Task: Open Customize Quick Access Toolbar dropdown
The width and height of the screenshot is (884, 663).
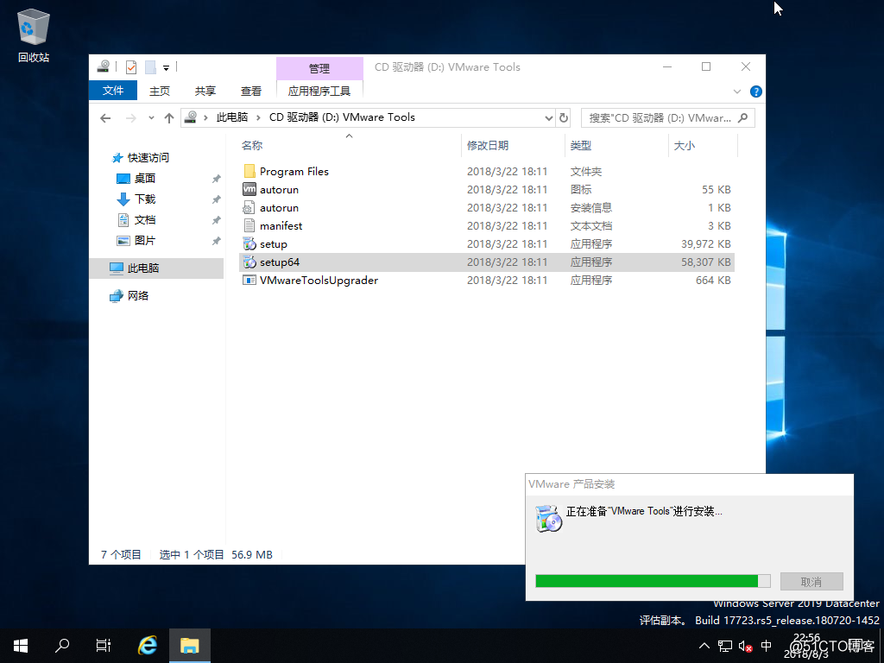Action: point(166,68)
